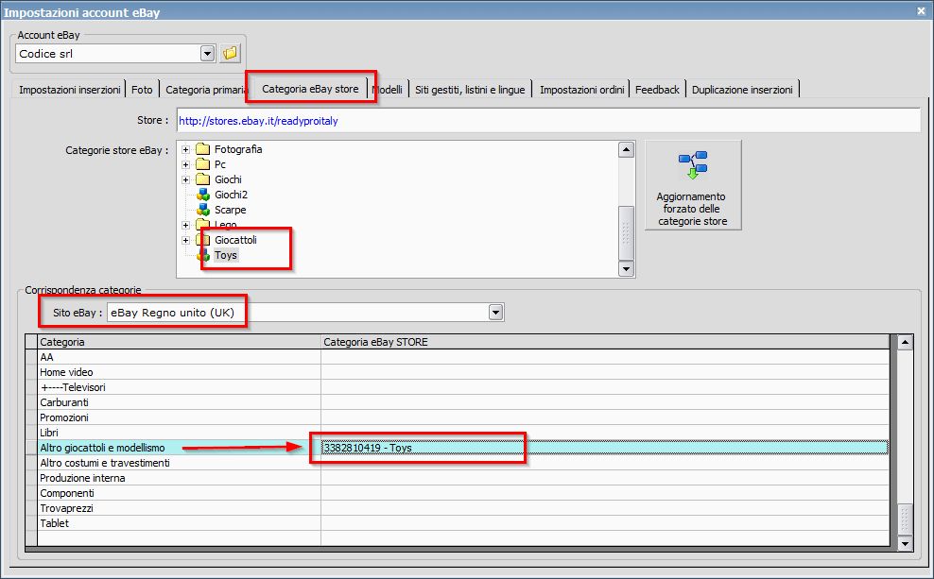Select Altro giocattoli e modellismo row

coord(458,448)
